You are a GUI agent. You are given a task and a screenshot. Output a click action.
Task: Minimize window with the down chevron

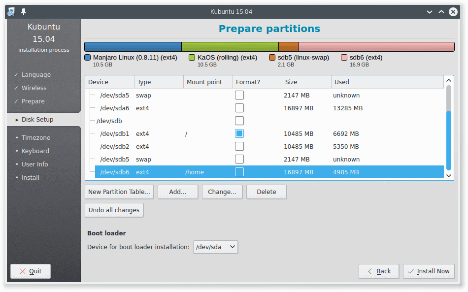pos(430,12)
